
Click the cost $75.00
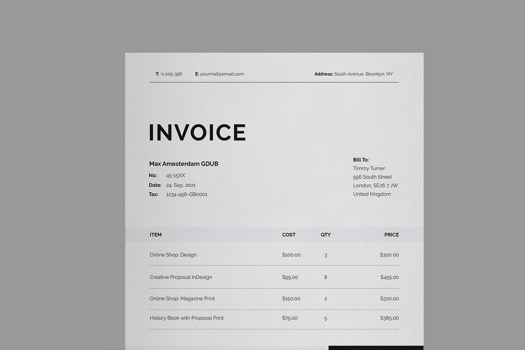(x=290, y=318)
